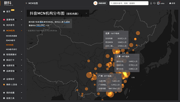
Task: Expand the 品牌营销 chevron
Action: point(21,71)
